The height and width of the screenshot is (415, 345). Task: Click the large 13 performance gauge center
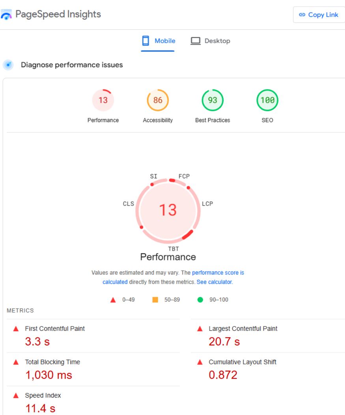pyautogui.click(x=168, y=210)
